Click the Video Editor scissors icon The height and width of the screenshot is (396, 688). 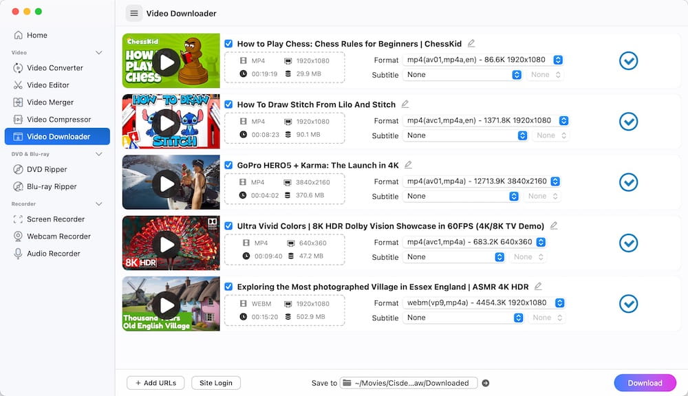click(18, 85)
